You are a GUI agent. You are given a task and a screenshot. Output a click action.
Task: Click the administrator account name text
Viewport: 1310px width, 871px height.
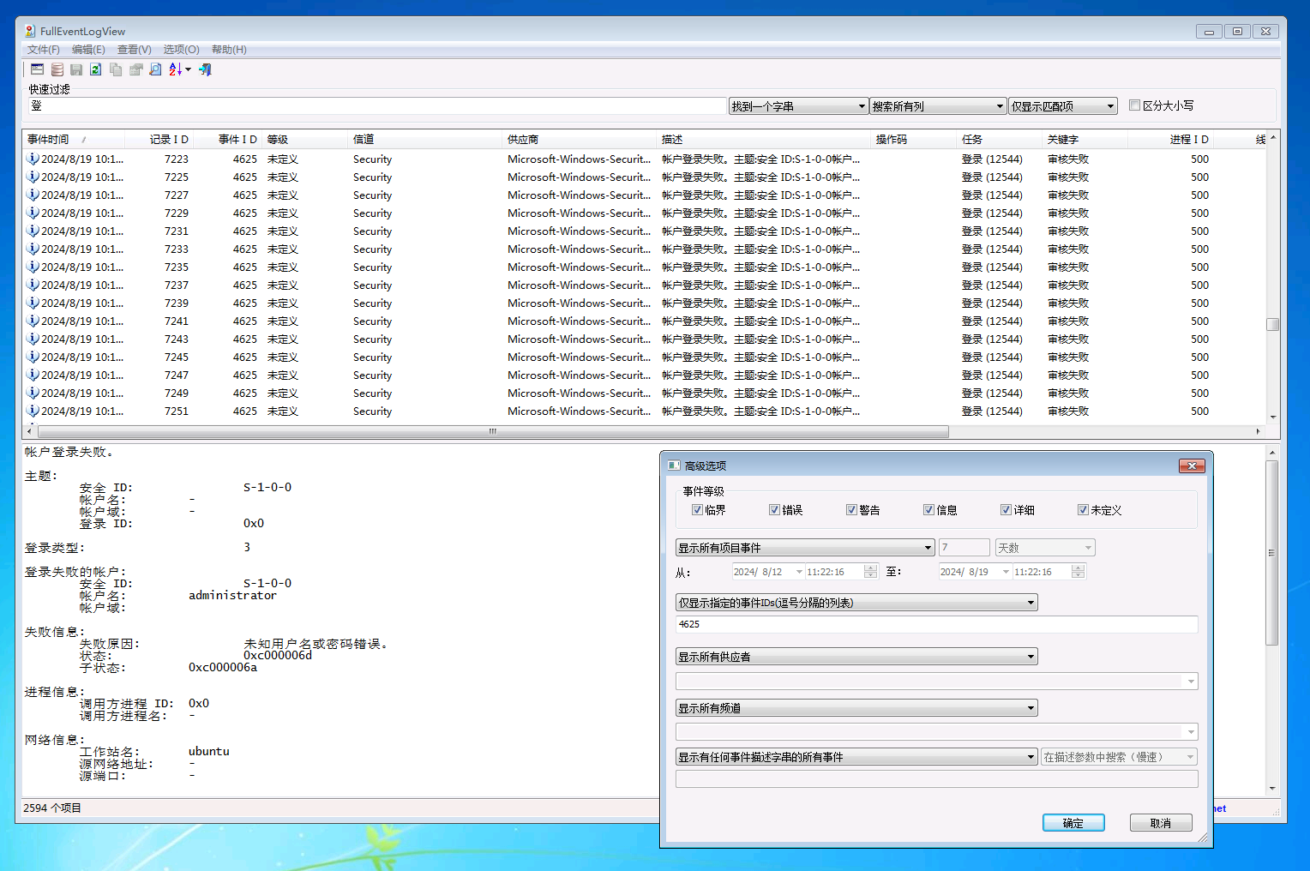pos(232,595)
